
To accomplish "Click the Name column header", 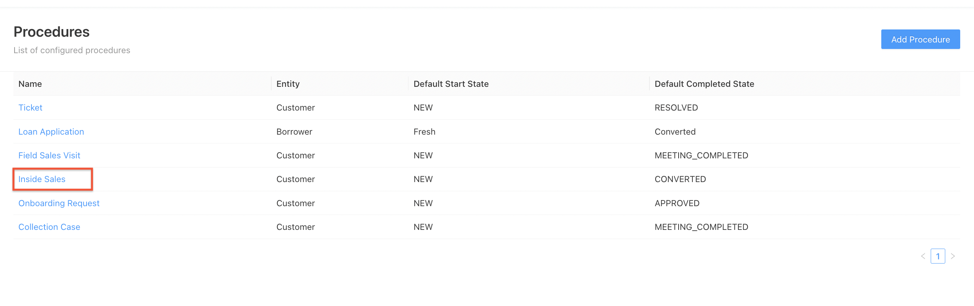I will pyautogui.click(x=30, y=84).
